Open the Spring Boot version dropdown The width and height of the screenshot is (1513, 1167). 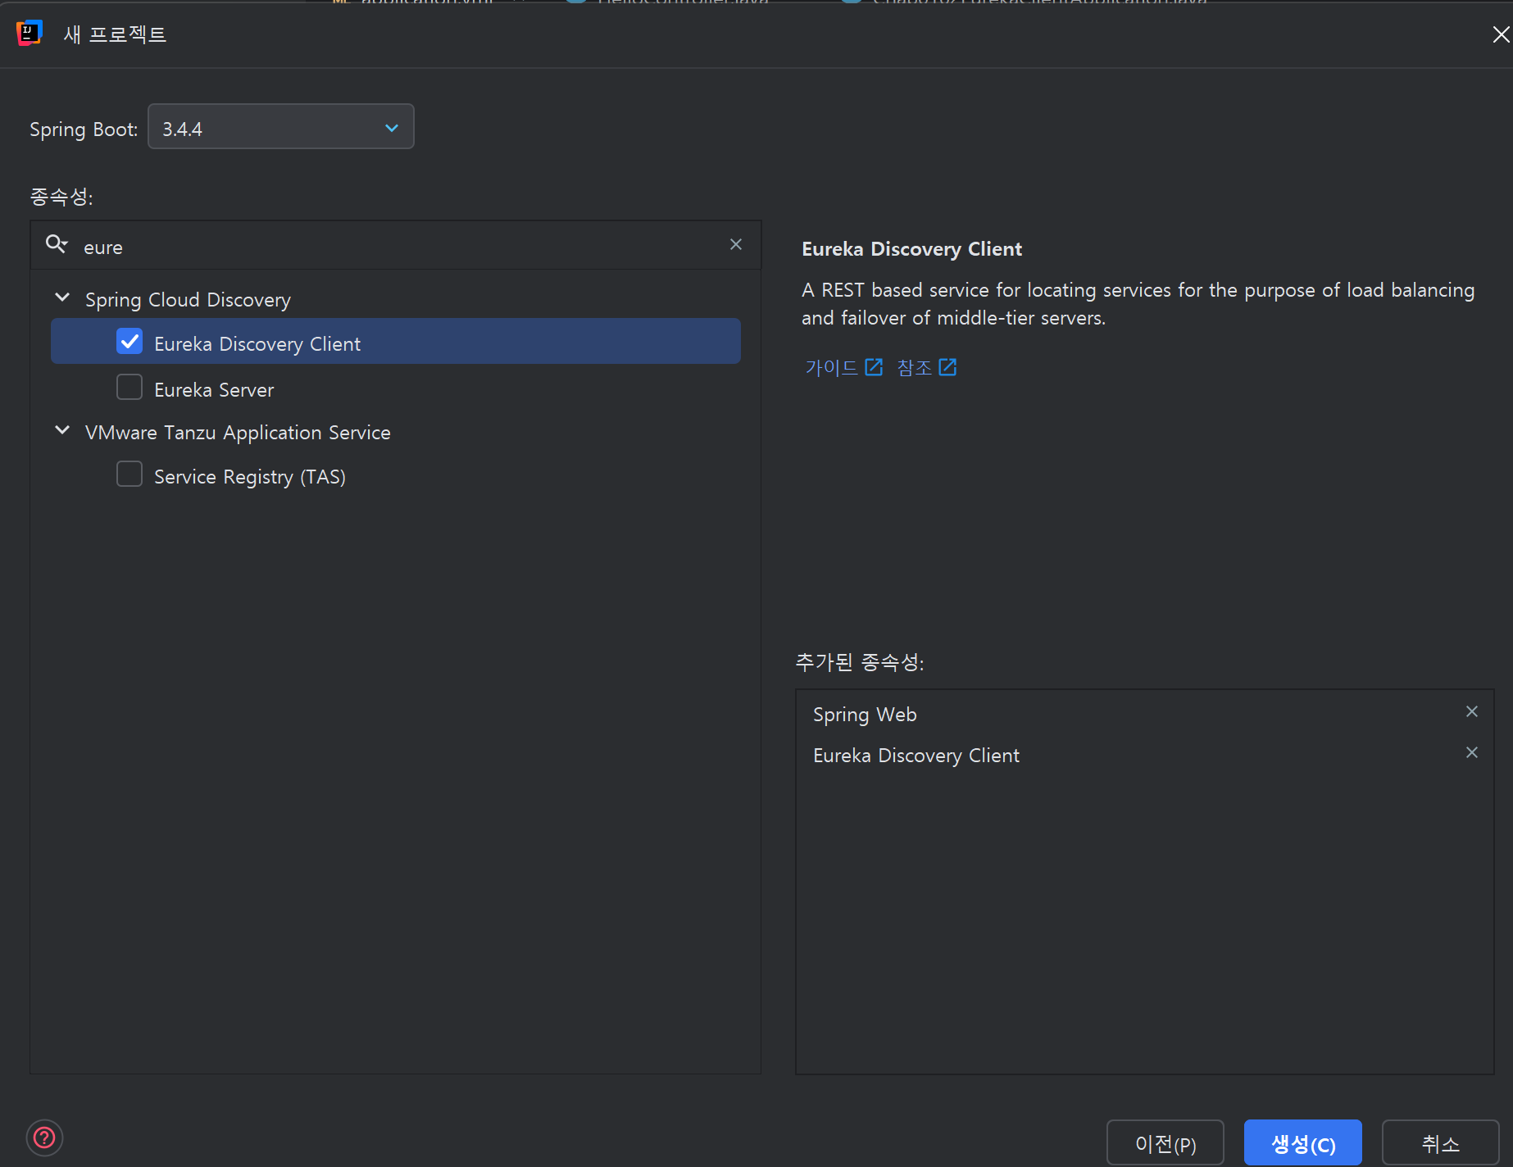[x=281, y=127]
